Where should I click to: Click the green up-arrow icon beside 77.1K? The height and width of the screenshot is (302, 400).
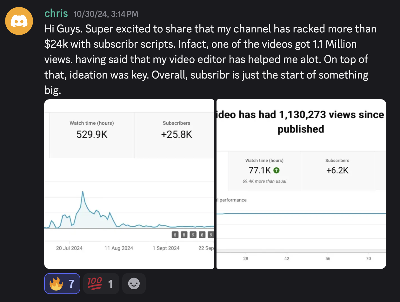(x=277, y=171)
